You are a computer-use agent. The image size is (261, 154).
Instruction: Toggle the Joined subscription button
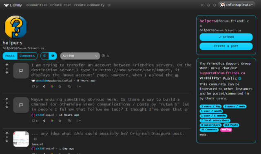[x=226, y=37]
